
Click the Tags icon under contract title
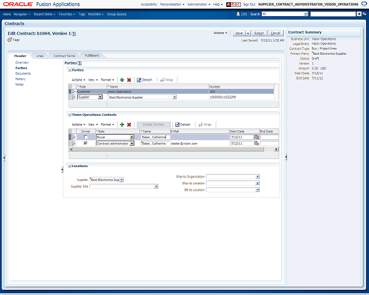tap(10, 40)
